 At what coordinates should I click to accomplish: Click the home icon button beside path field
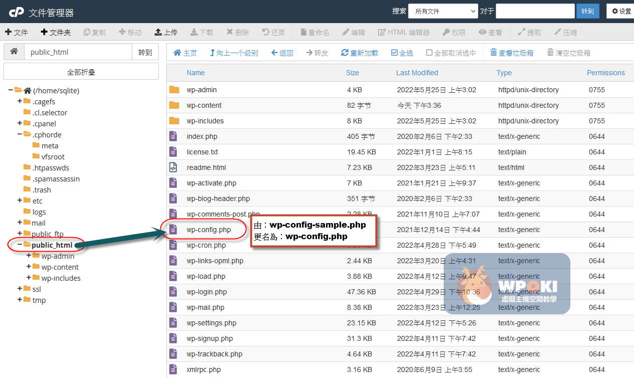(14, 52)
